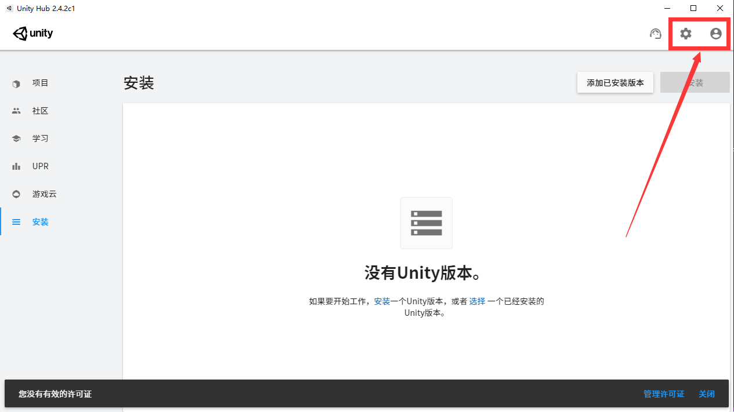Open the 项目 sidebar tab
The image size is (734, 412).
[x=58, y=83]
